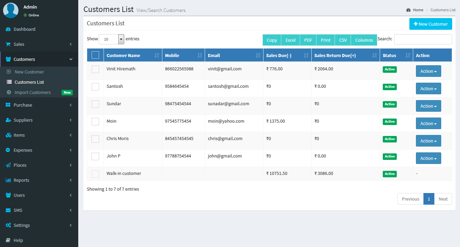This screenshot has height=247, width=460.
Task: Open the Suppliers sidebar menu
Action: pyautogui.click(x=39, y=120)
